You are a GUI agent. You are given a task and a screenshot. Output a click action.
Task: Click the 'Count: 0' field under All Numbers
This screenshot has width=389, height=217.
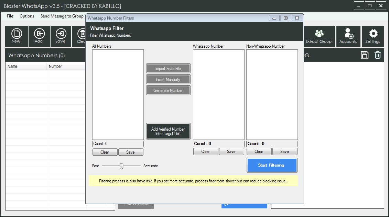[x=118, y=144]
